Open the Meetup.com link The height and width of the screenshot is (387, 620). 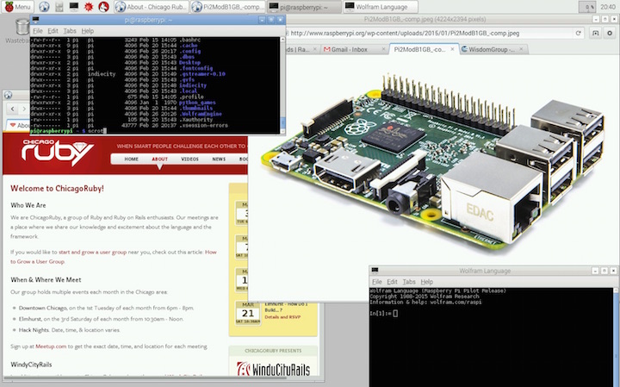click(x=51, y=346)
